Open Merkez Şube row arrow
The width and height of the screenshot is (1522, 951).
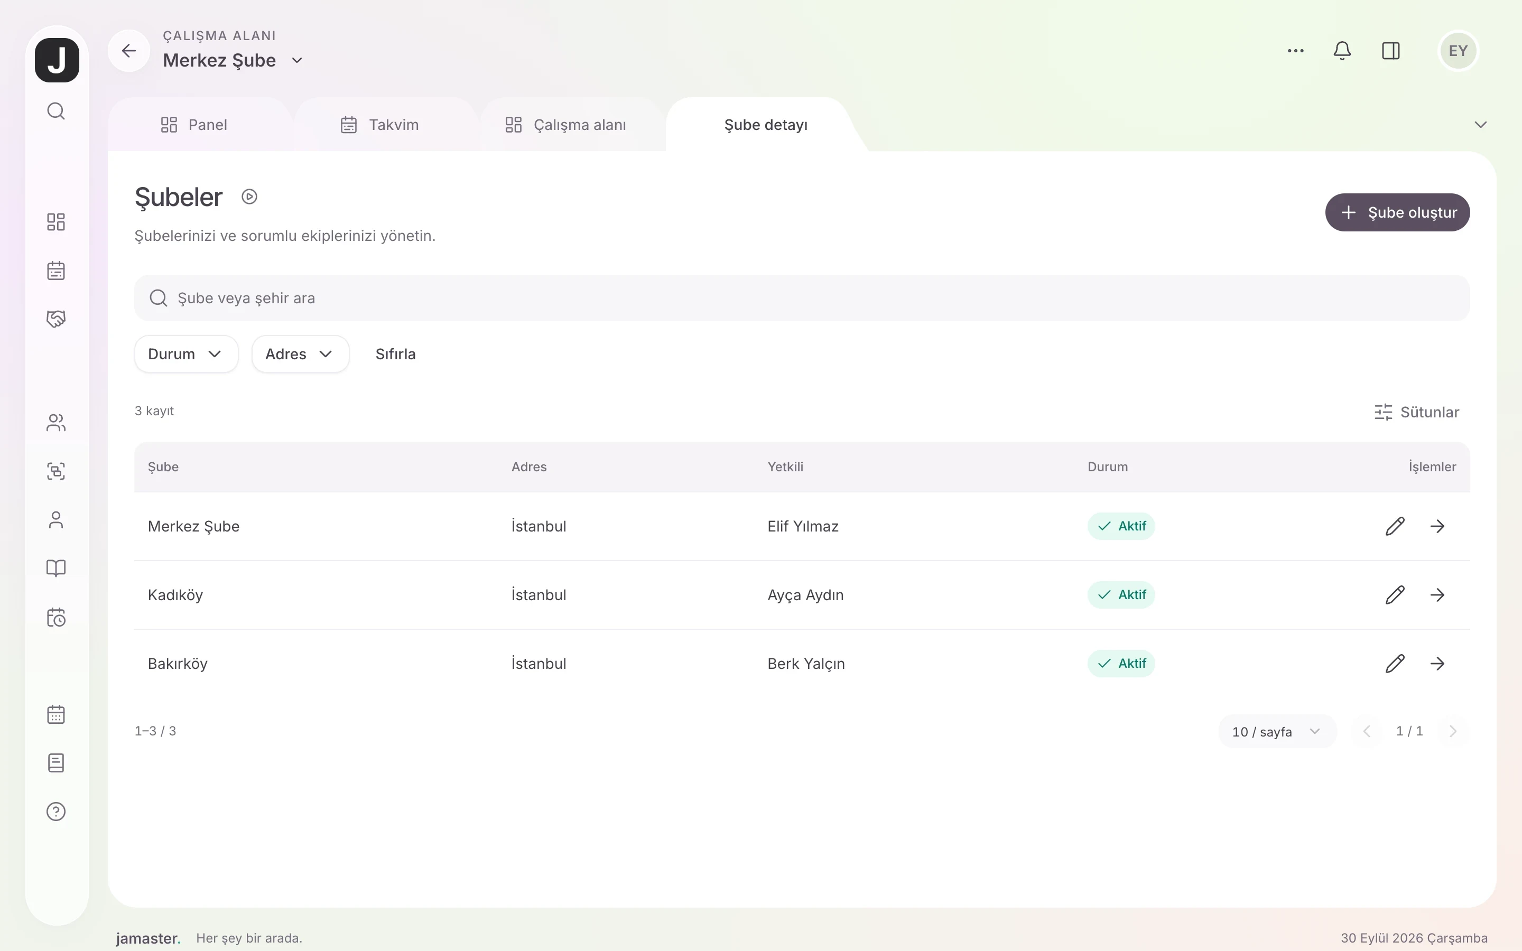click(1437, 526)
